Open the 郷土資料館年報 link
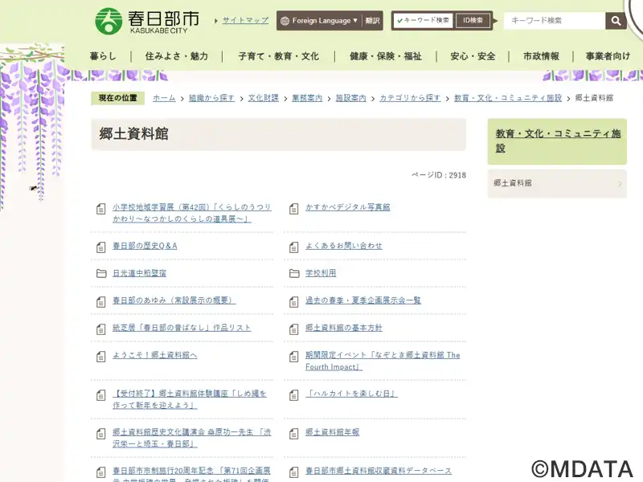The image size is (643, 482). (332, 432)
